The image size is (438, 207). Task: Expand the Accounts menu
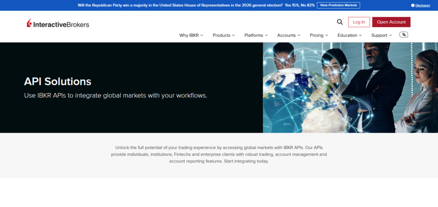[x=289, y=35]
